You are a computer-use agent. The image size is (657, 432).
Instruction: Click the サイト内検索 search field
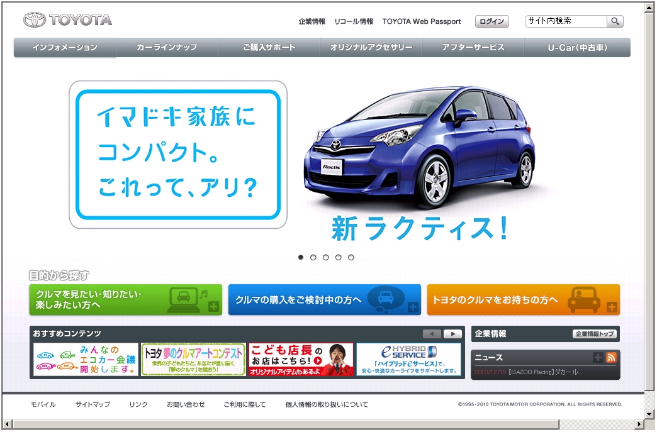[x=566, y=21]
